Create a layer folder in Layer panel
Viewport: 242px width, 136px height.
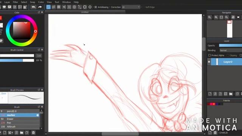(231, 94)
